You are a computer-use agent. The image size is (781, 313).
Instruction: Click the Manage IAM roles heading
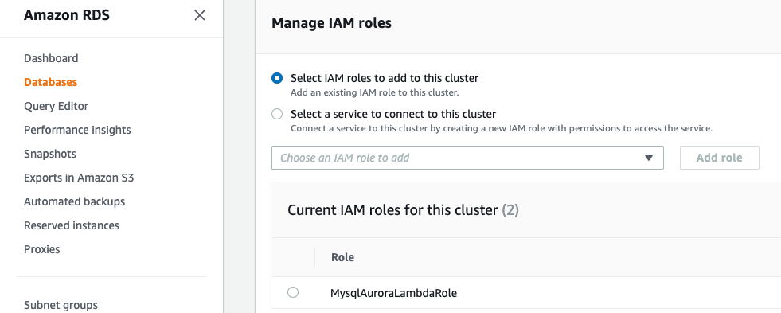(331, 23)
